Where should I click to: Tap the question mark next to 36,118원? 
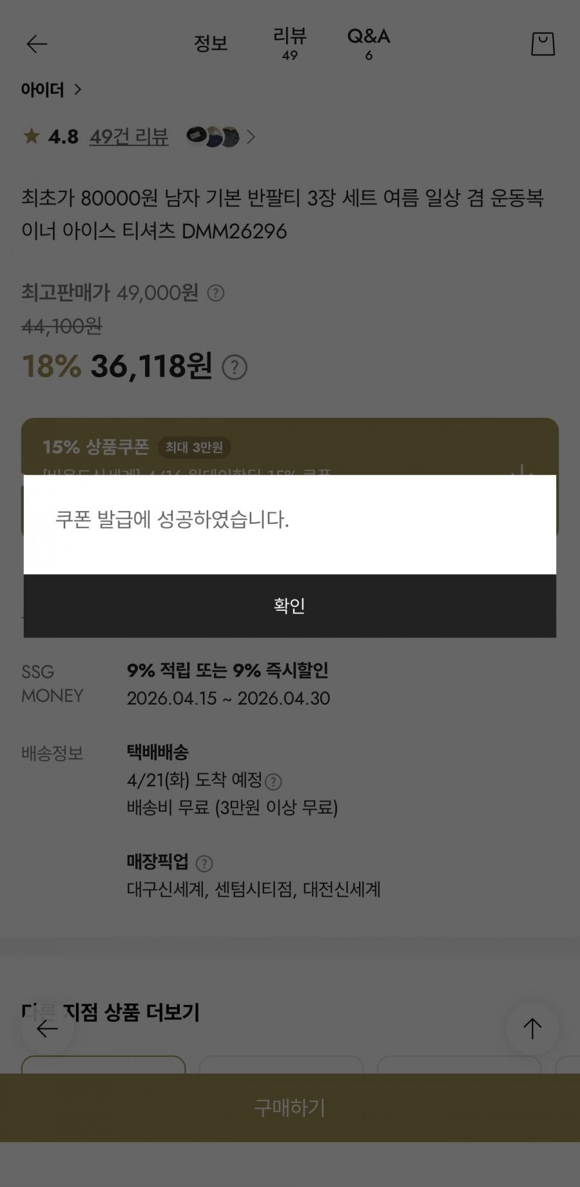click(x=235, y=368)
